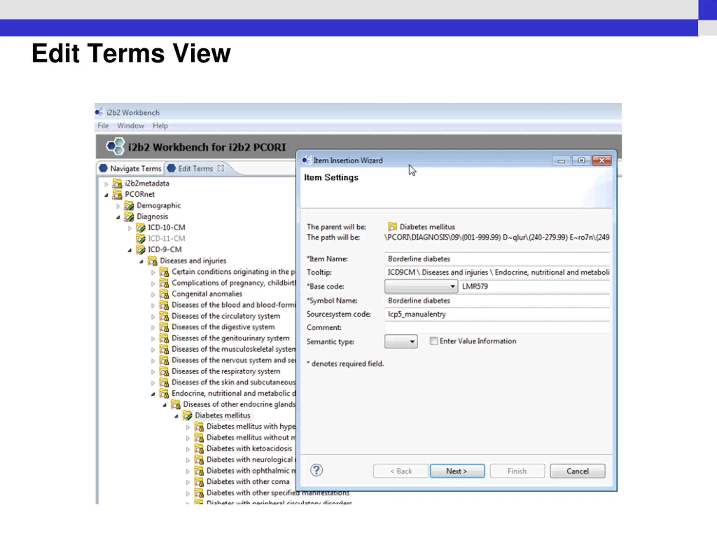Viewport: 717px width, 538px height.
Task: Collapse the Endocrine, nutritional and metabolic node
Action: (x=153, y=394)
